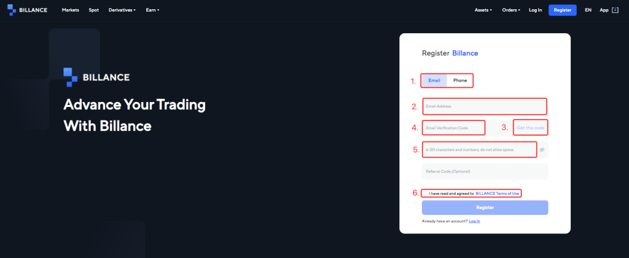The image size is (629, 258).
Task: Click the large Billance hero logo
Action: (x=96, y=77)
